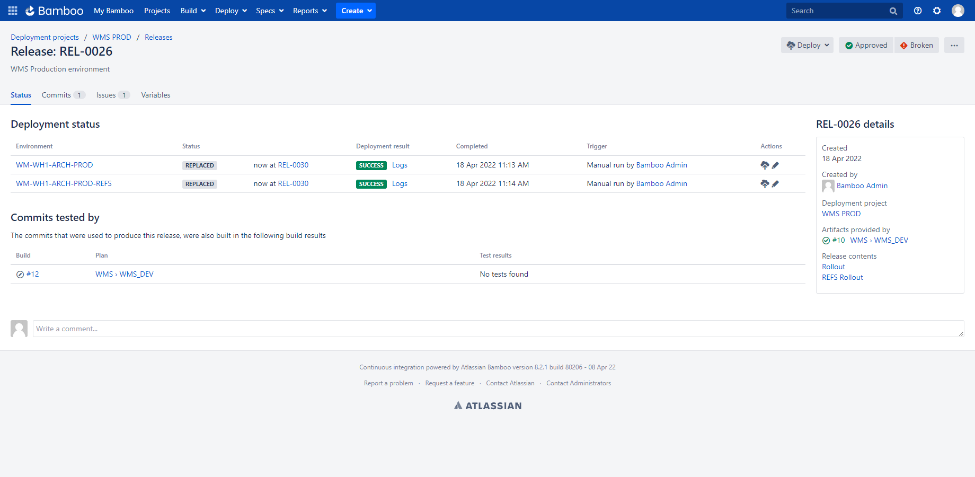Open the help question mark icon
This screenshot has width=975, height=477.
pos(918,11)
